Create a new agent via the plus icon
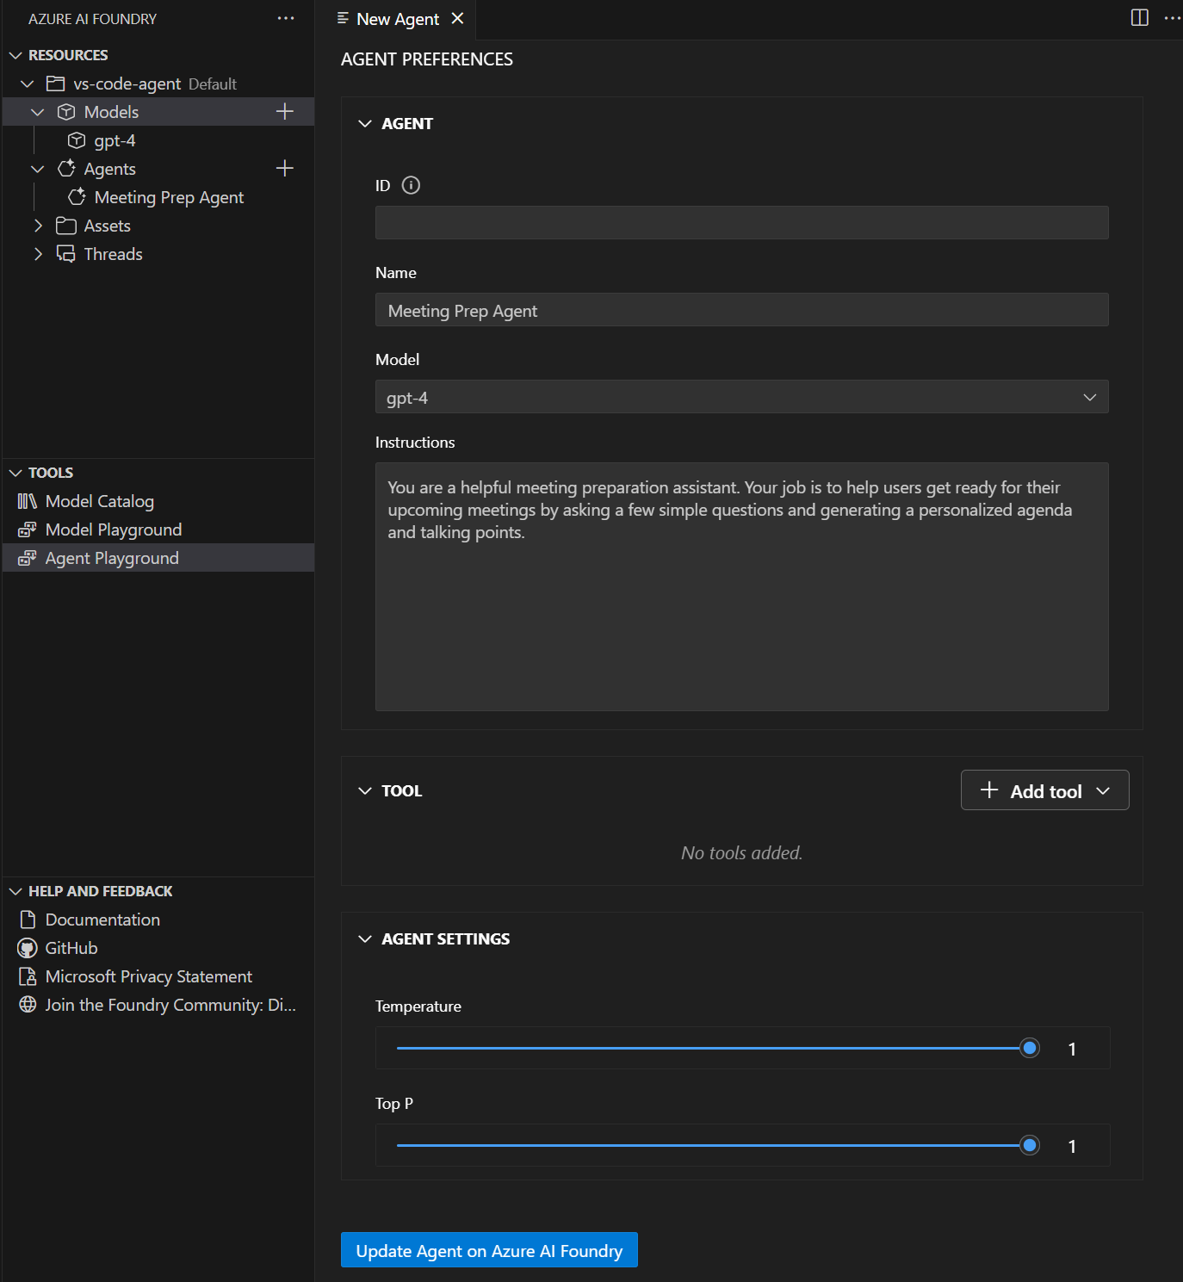This screenshot has height=1282, width=1183. [284, 168]
